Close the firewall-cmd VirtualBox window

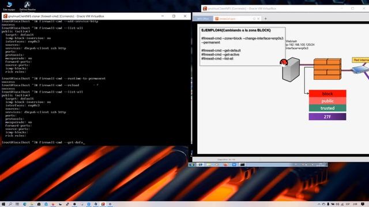pyautogui.click(x=185, y=16)
